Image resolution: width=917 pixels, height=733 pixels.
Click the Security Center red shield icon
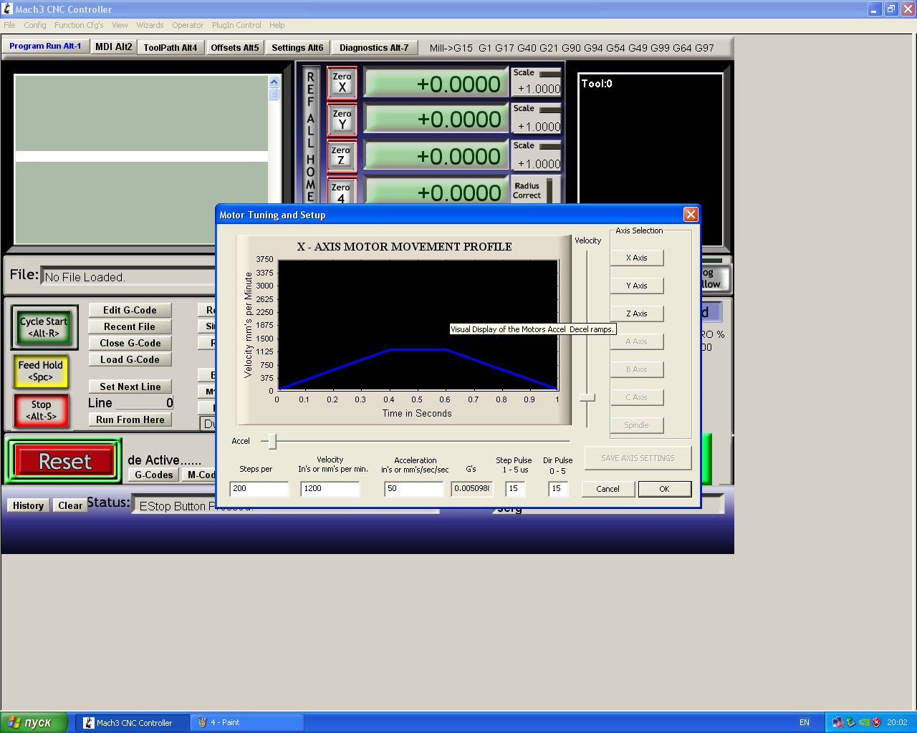[876, 722]
